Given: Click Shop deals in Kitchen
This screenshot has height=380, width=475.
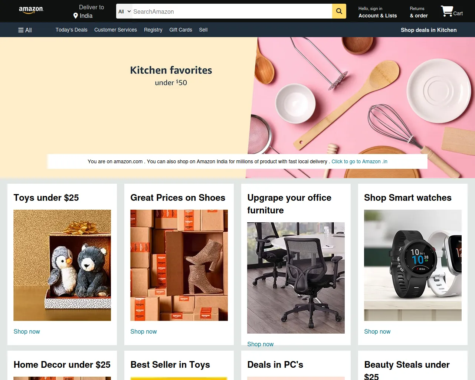Looking at the screenshot, I should [x=429, y=30].
